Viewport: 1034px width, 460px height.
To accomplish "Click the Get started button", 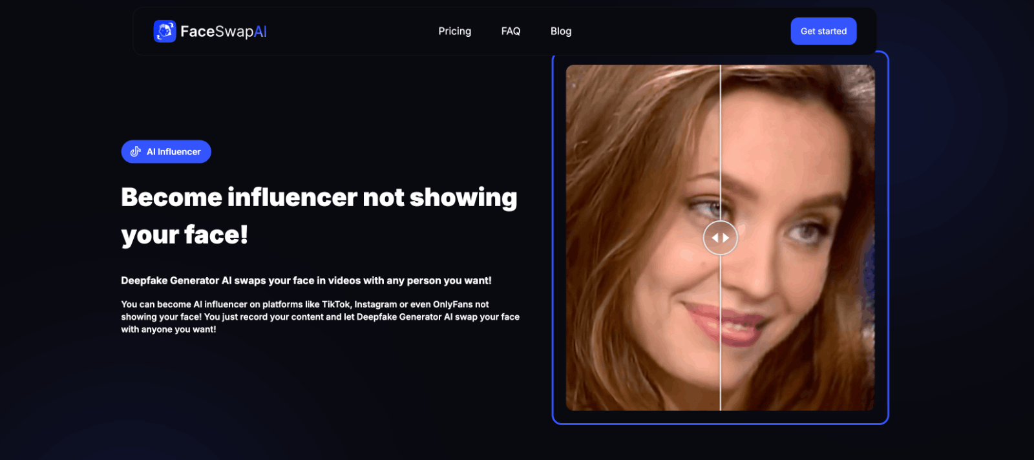I will [823, 31].
